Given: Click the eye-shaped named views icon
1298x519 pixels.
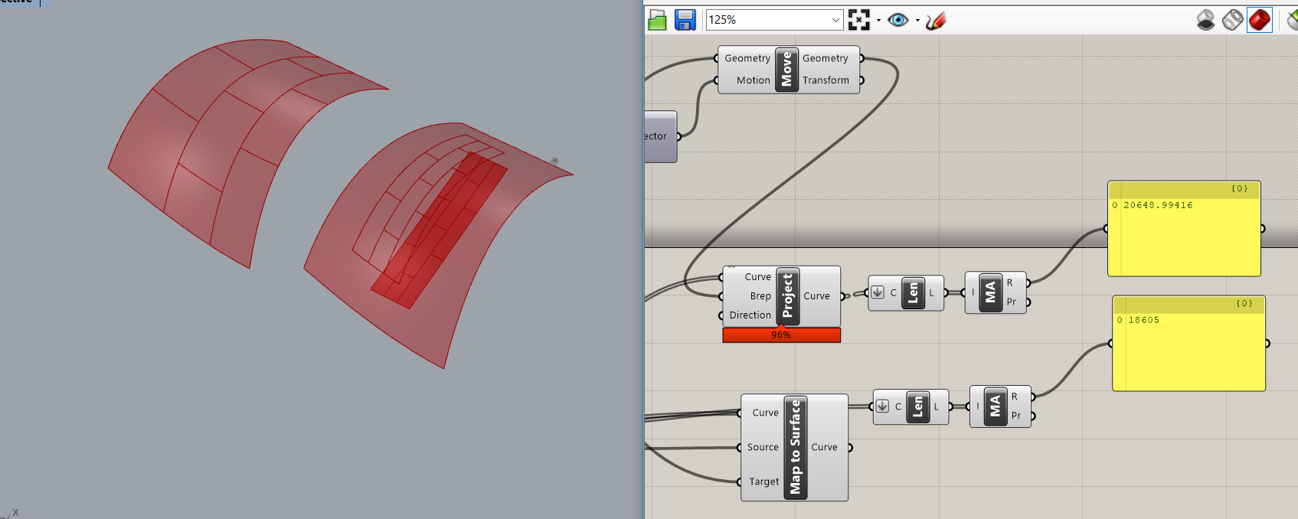Looking at the screenshot, I should 897,20.
